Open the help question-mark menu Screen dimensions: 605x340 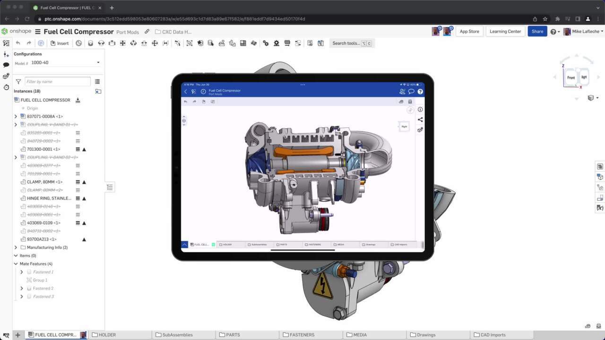pos(554,32)
